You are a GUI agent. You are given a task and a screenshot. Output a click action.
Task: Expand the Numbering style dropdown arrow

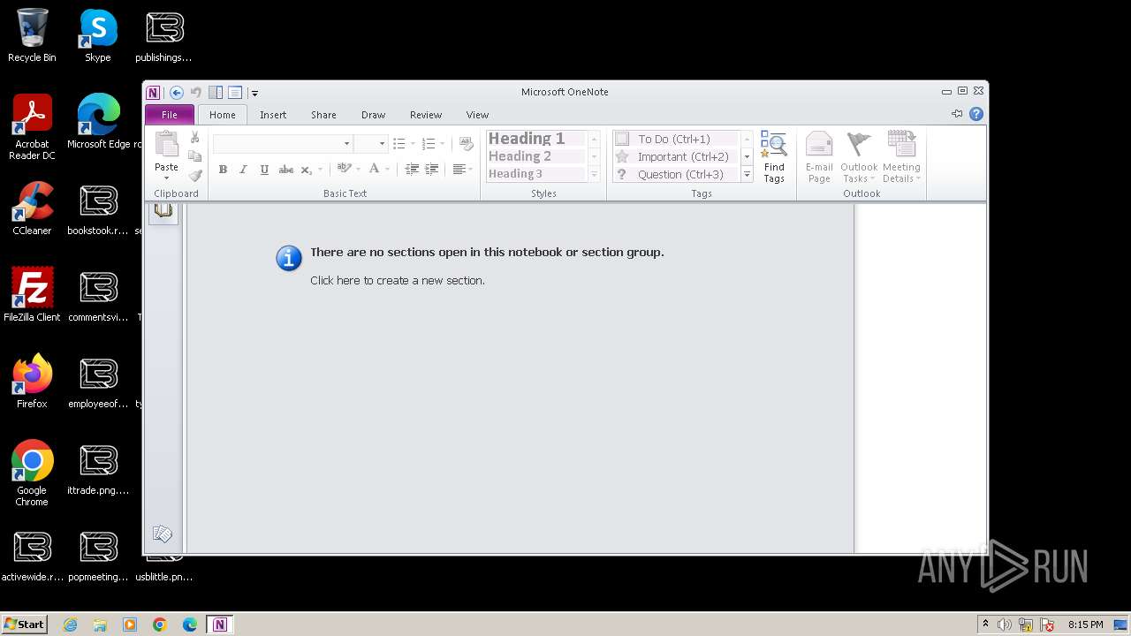pyautogui.click(x=443, y=143)
